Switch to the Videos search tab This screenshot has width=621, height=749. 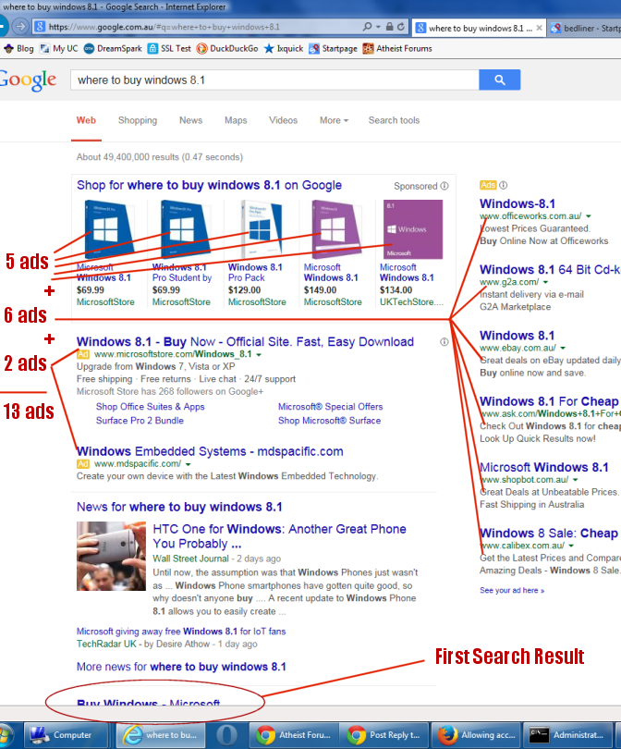click(283, 120)
